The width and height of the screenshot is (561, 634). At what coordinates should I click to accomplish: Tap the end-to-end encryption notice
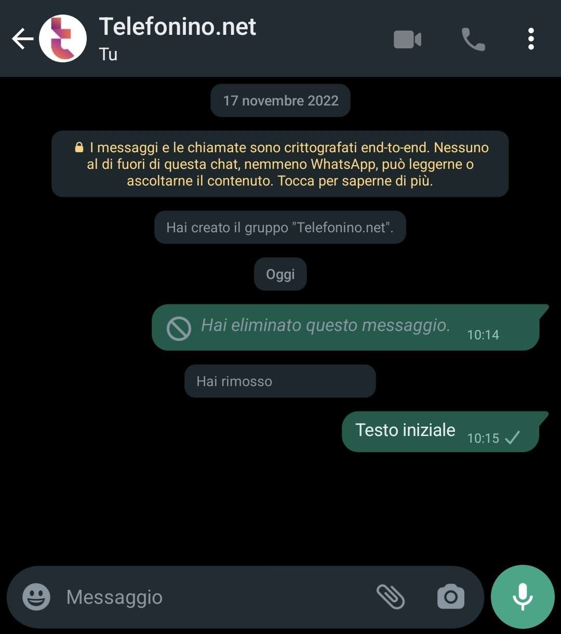click(x=280, y=164)
